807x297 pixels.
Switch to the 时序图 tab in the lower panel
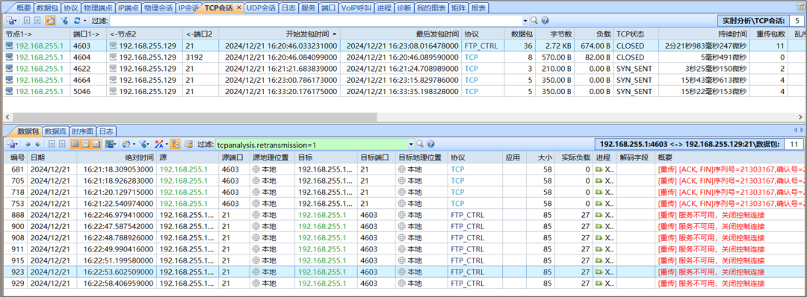[x=82, y=131]
